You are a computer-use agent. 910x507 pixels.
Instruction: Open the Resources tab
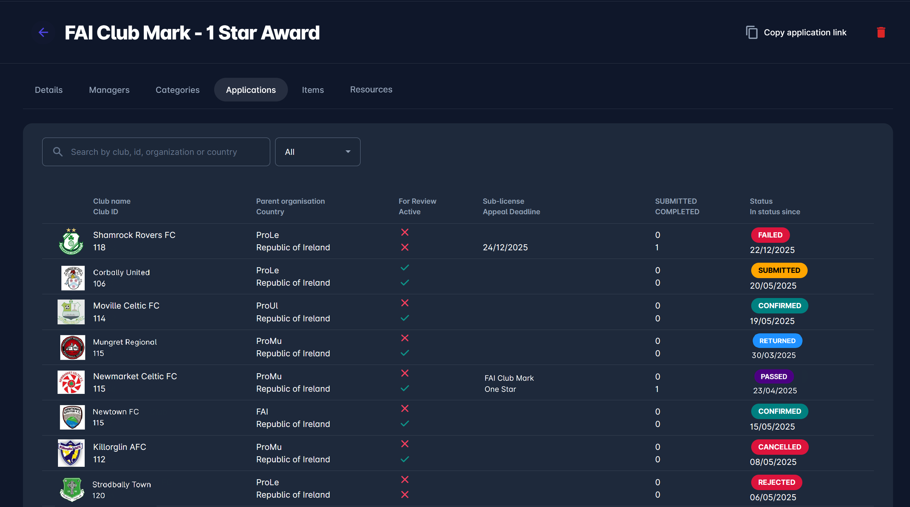[371, 90]
